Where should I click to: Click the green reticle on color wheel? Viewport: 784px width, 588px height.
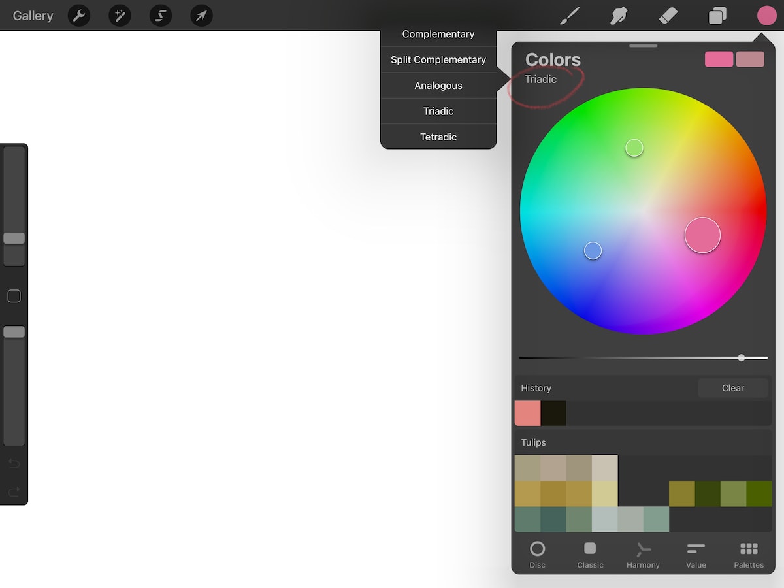[634, 148]
